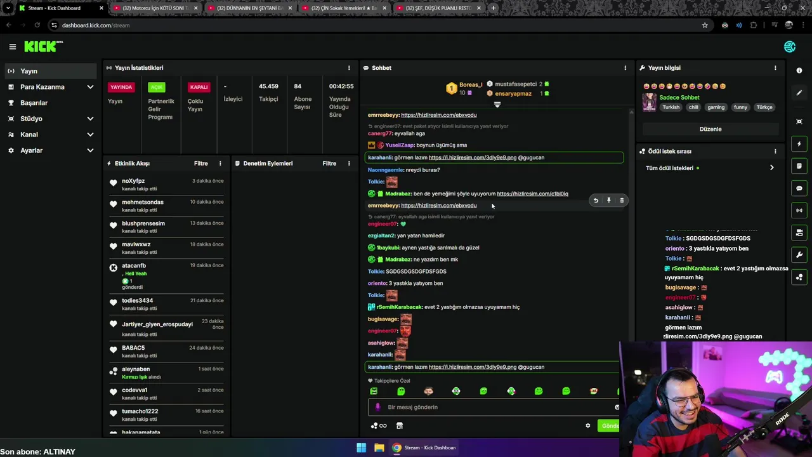The width and height of the screenshot is (812, 457).
Task: Open the Ödül istek sırası three-dot menu
Action: (x=775, y=151)
